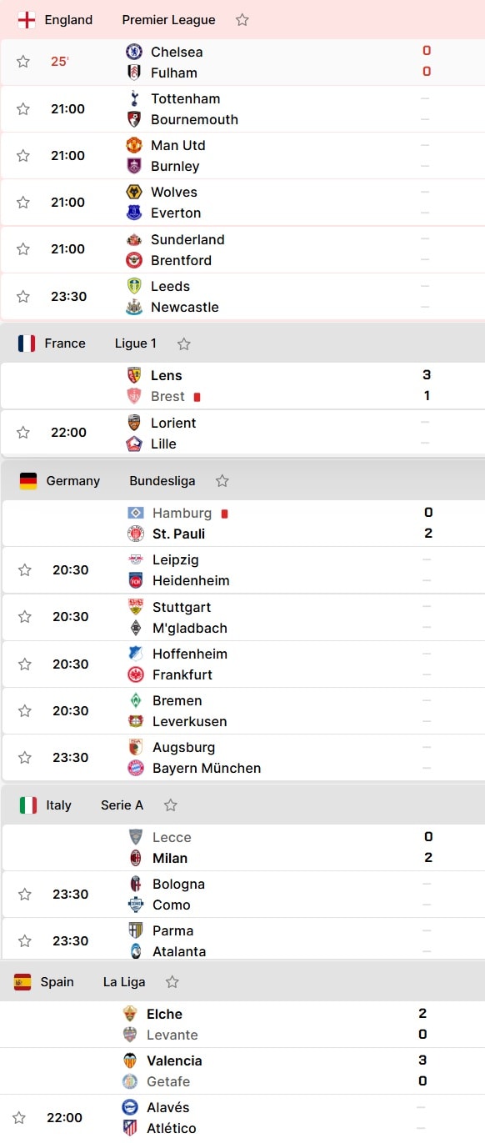Open the Lens 3-1 Brest result
485x1143 pixels.
point(242,386)
